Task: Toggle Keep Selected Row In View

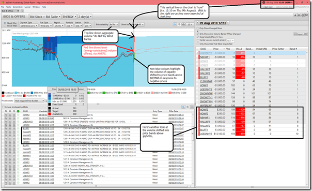Action: [198, 37]
